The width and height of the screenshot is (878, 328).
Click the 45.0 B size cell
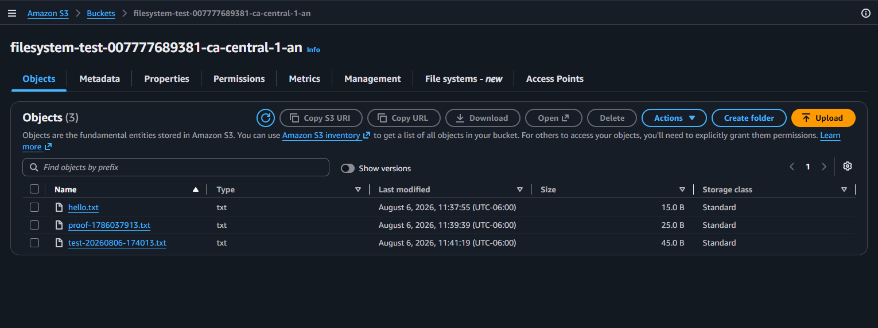tap(673, 243)
